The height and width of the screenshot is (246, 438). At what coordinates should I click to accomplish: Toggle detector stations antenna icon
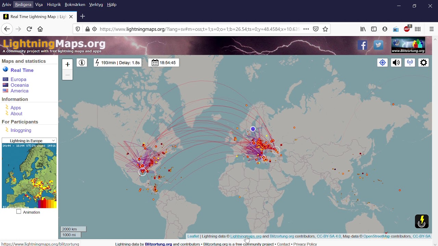(410, 63)
